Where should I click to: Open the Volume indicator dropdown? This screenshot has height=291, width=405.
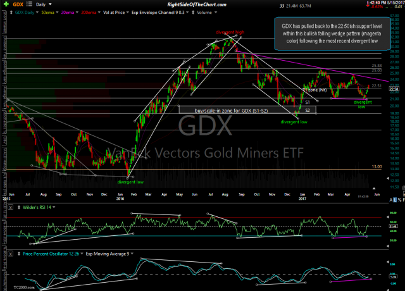pos(216,13)
